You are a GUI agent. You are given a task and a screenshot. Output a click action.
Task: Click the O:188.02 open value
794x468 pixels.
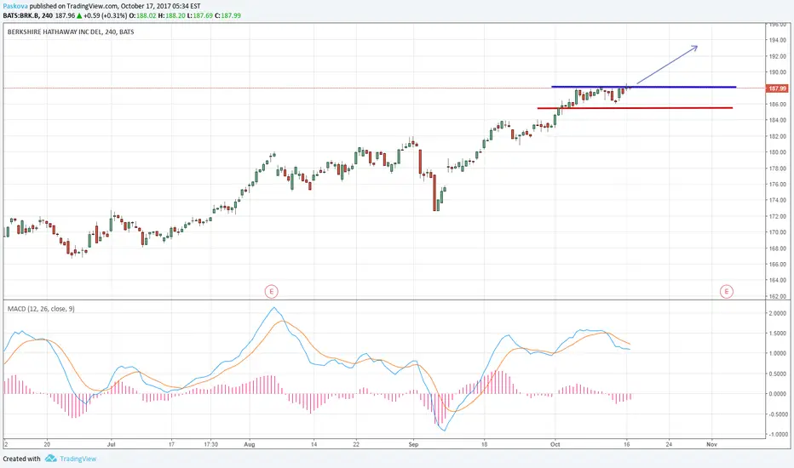[141, 15]
